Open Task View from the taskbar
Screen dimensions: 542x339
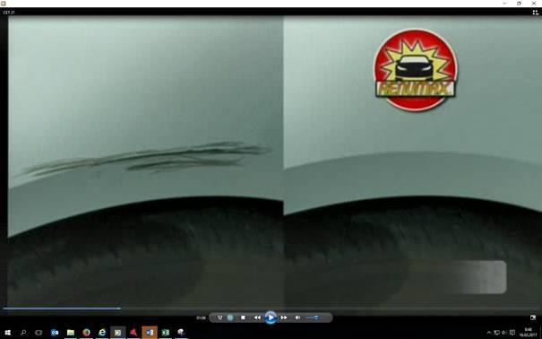click(39, 333)
